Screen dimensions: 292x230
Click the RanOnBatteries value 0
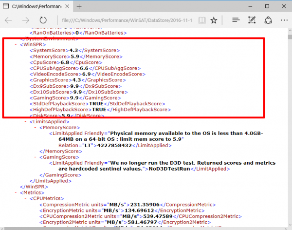(77, 33)
